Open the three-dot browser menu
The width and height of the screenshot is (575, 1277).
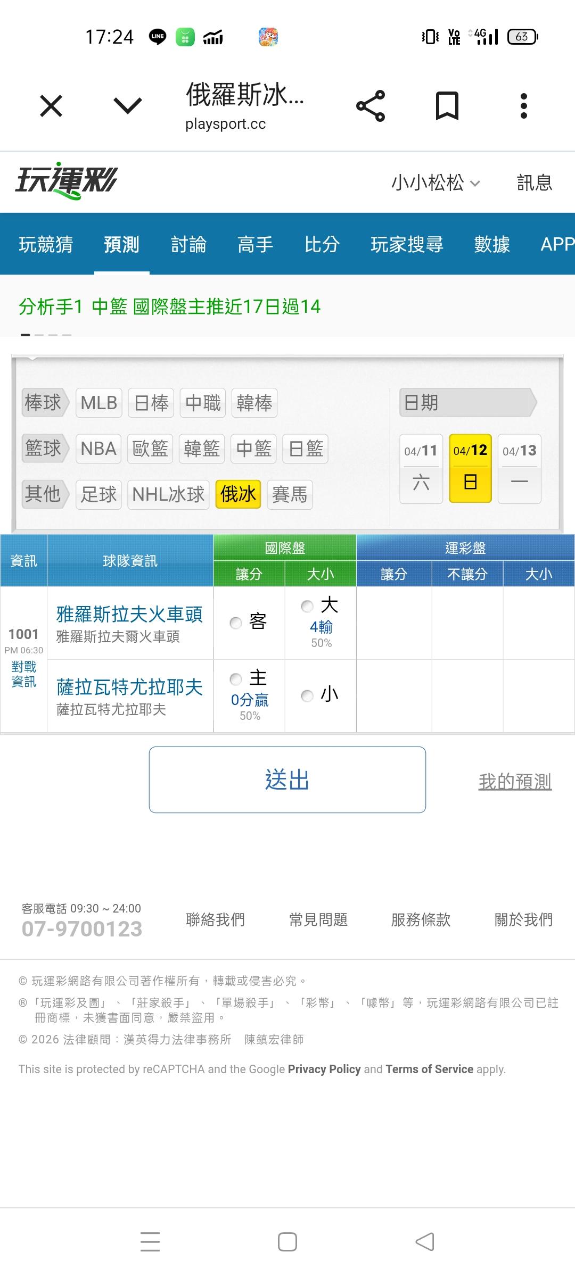[x=524, y=106]
